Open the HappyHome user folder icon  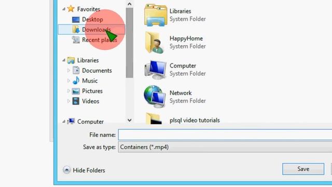(155, 43)
